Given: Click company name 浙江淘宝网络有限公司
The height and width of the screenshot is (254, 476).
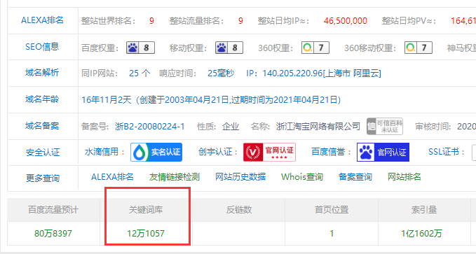Looking at the screenshot, I should (x=318, y=127).
